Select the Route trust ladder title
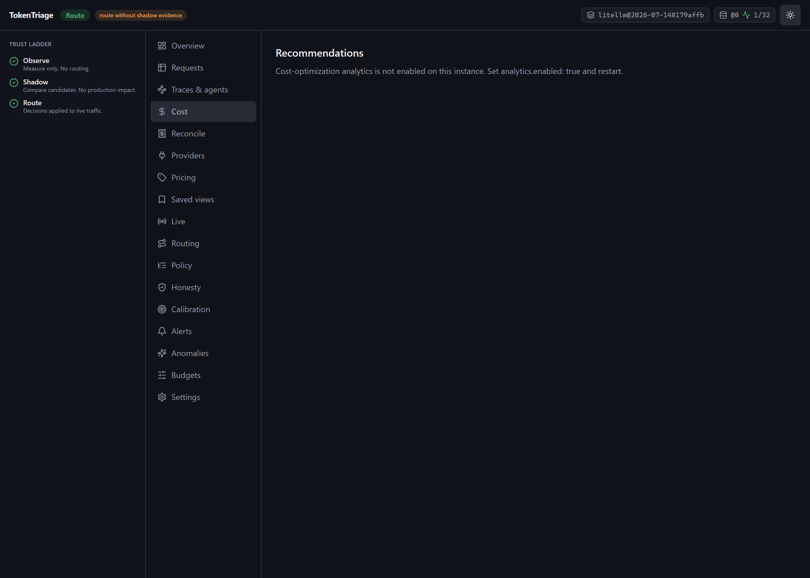Screen dimensions: 810x578 (32, 103)
